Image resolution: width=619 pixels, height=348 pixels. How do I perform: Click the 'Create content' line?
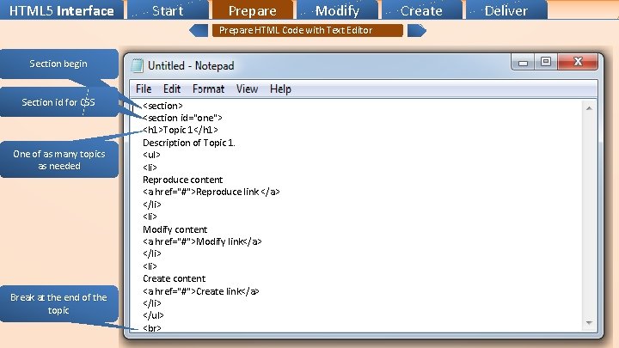174,278
